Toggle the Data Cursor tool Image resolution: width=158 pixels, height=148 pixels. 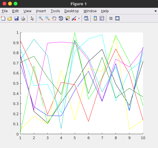(67, 18)
